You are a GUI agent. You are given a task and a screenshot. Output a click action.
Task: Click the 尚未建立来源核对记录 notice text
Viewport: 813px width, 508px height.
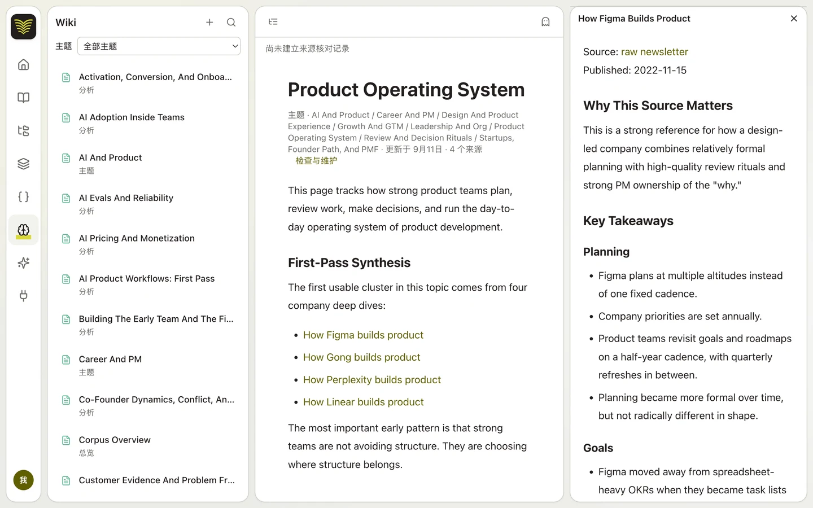coord(307,49)
